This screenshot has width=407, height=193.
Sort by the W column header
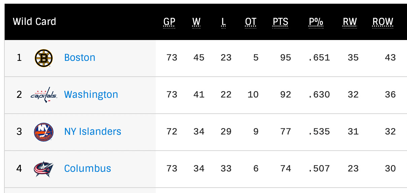(196, 22)
